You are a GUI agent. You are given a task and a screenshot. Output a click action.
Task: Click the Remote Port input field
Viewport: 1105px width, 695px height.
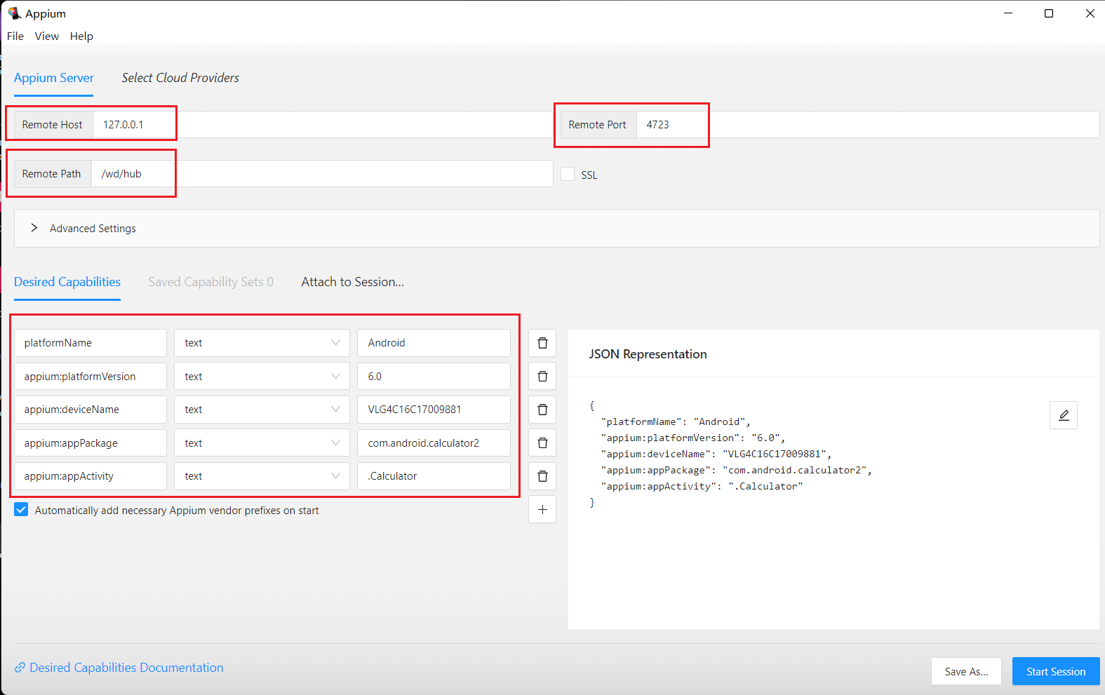point(868,125)
